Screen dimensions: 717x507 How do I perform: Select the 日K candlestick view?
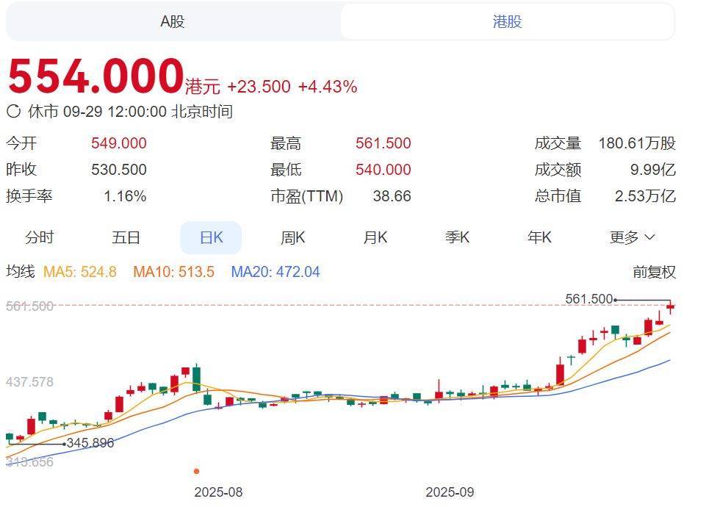[x=211, y=238]
